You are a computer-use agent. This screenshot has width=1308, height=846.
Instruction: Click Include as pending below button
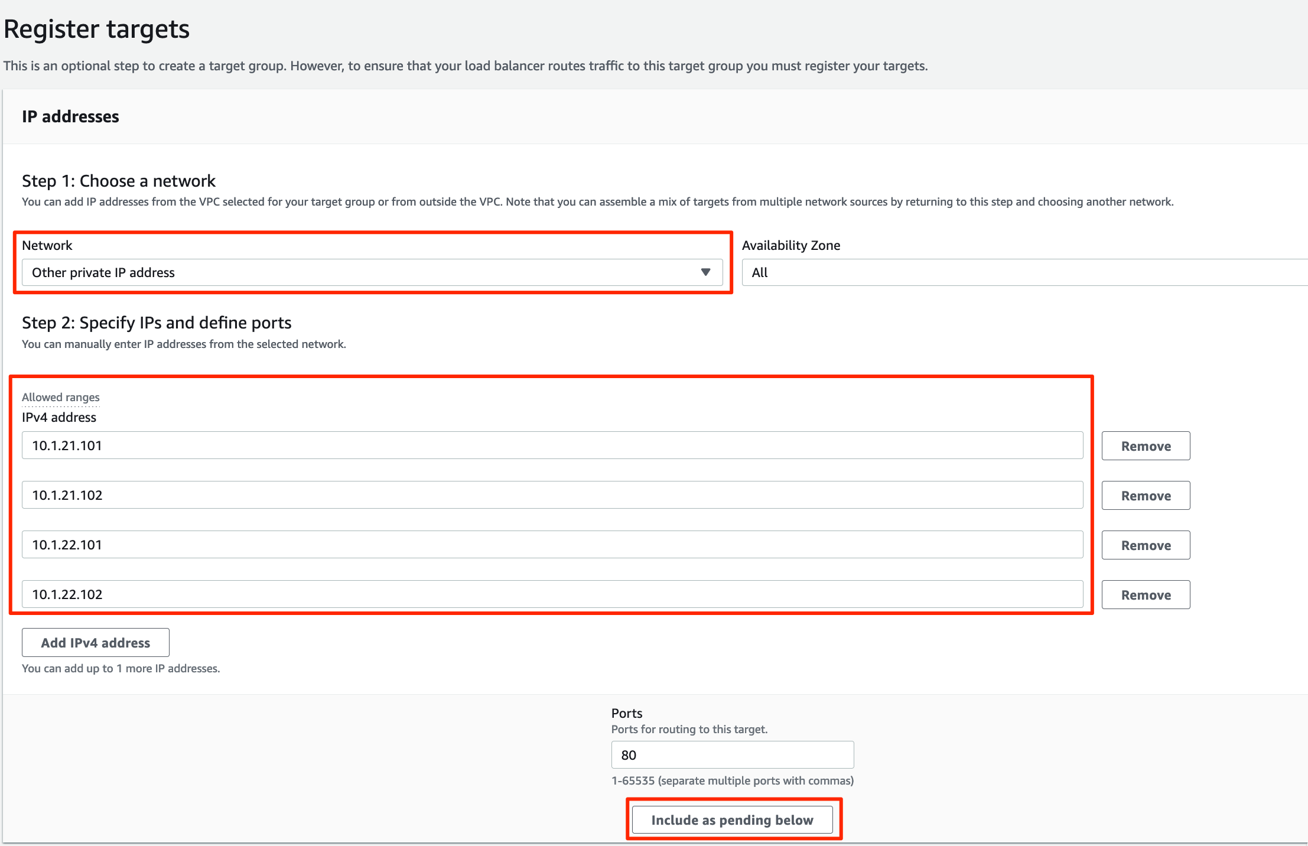click(x=733, y=820)
